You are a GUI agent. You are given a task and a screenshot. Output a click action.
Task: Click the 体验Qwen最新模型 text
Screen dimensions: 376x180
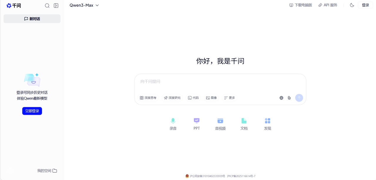coord(32,98)
